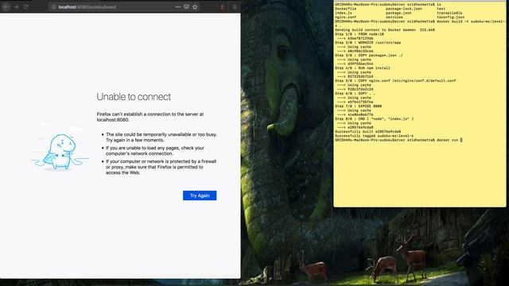This screenshot has height=286, width=509.
Task: Click 'Dockerfile' in terminal listing
Action: click(345, 9)
